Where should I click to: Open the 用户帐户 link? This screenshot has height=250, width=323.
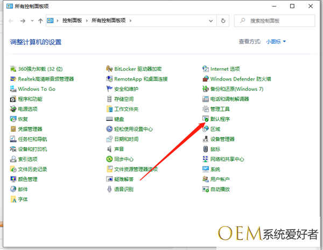click(220, 179)
